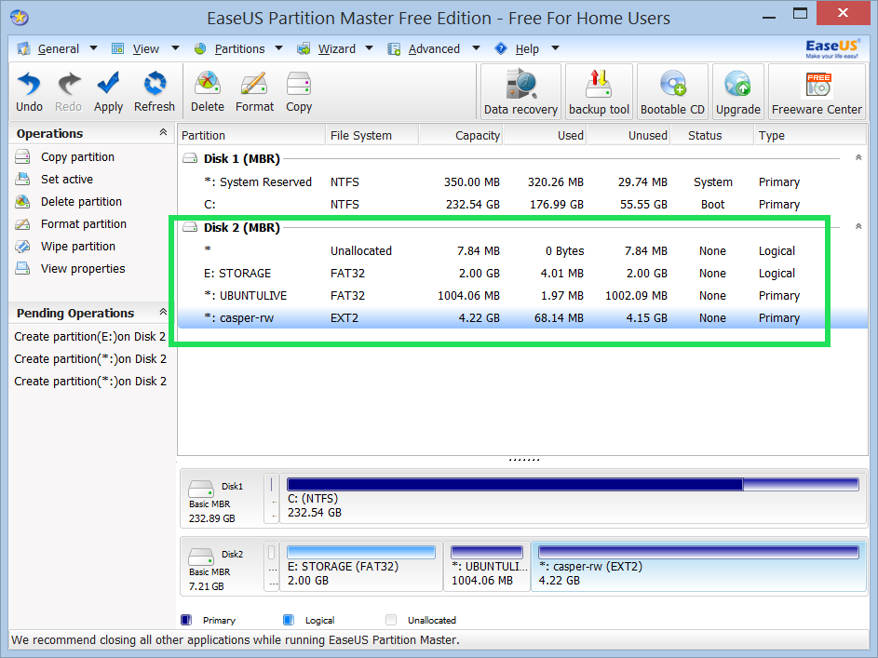
Task: Open the View menu
Action: [145, 49]
